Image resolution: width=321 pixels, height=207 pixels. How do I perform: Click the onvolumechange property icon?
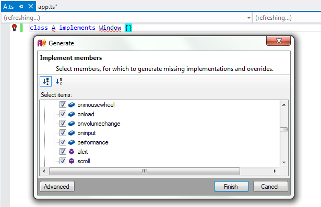72,124
